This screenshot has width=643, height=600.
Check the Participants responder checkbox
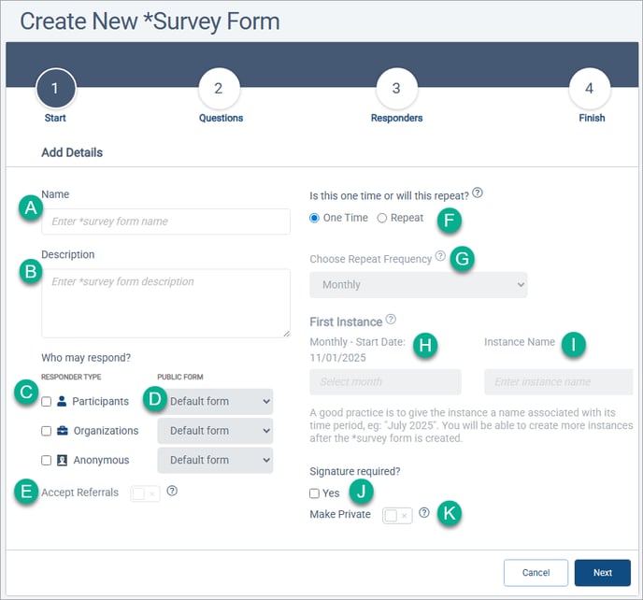pyautogui.click(x=46, y=402)
